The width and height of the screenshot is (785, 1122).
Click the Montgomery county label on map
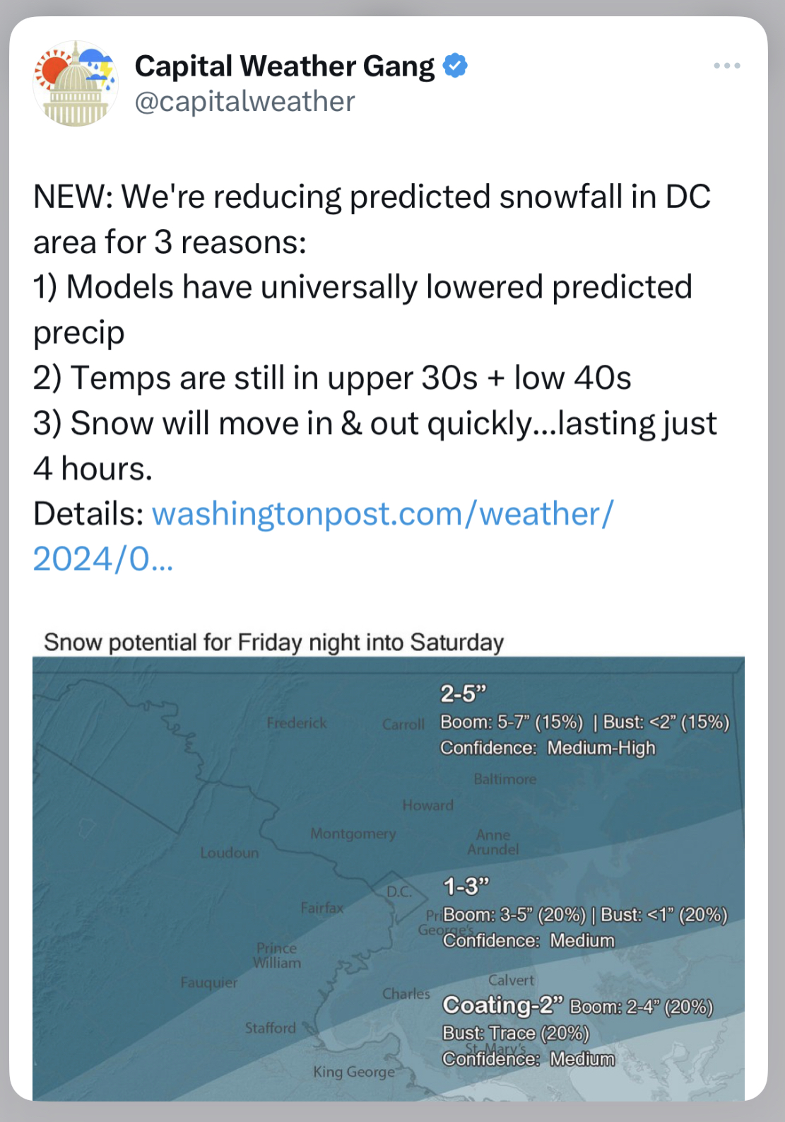353,834
